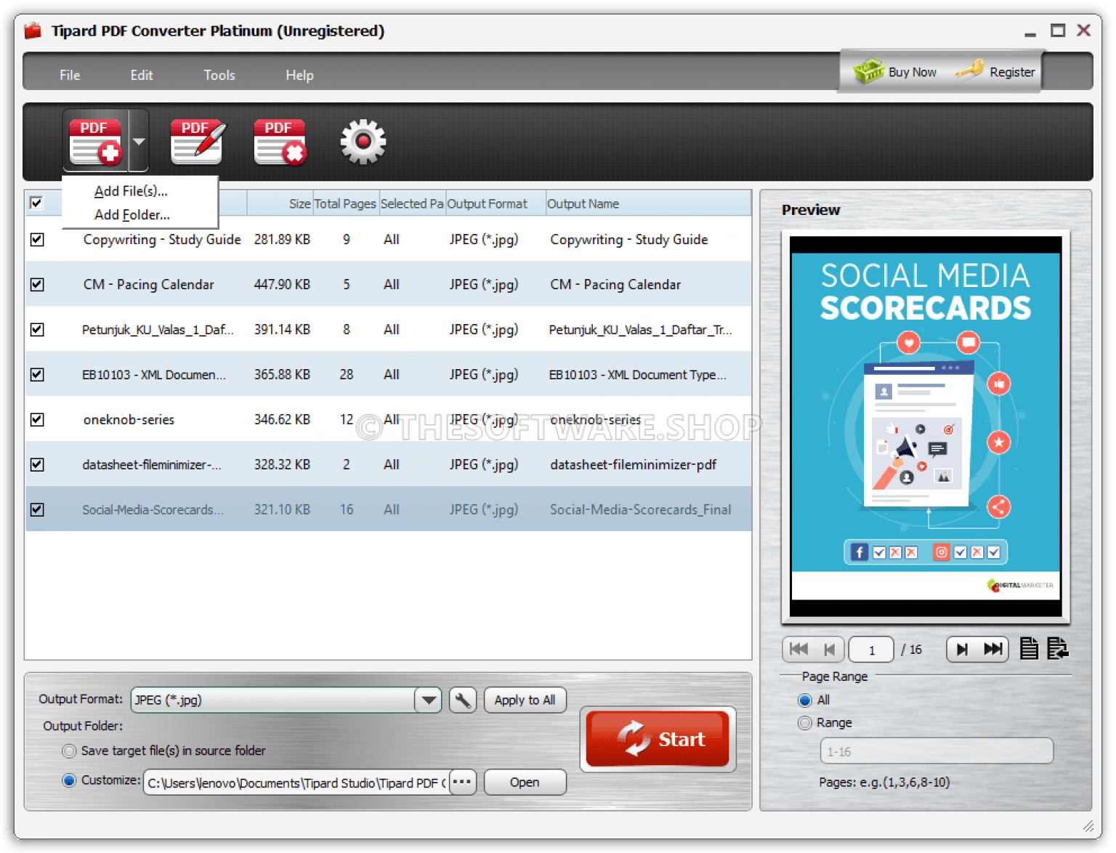Image resolution: width=1116 pixels, height=853 pixels.
Task: Click output name Social-Media-Scorecards_Final
Action: (640, 510)
